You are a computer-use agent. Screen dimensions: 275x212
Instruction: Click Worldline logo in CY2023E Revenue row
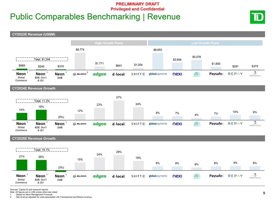point(197,74)
